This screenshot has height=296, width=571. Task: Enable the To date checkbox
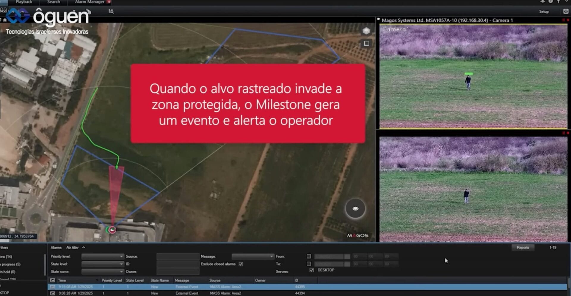tap(309, 264)
